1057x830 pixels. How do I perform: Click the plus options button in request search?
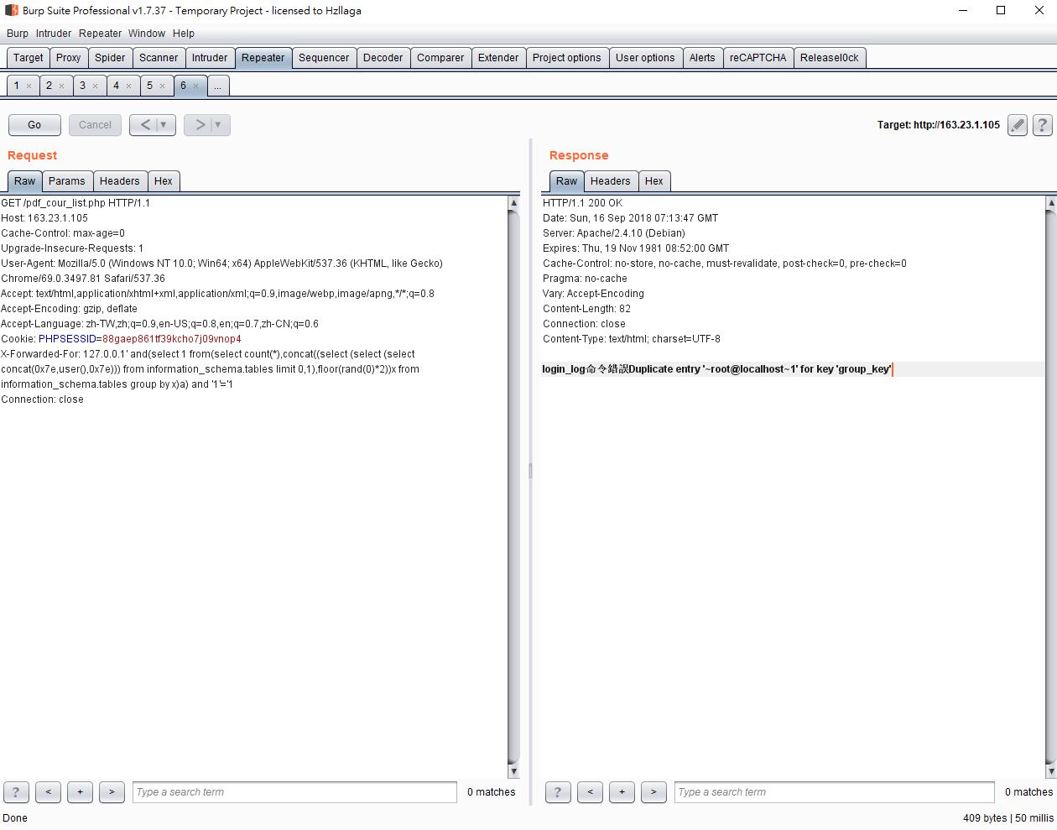pos(80,791)
